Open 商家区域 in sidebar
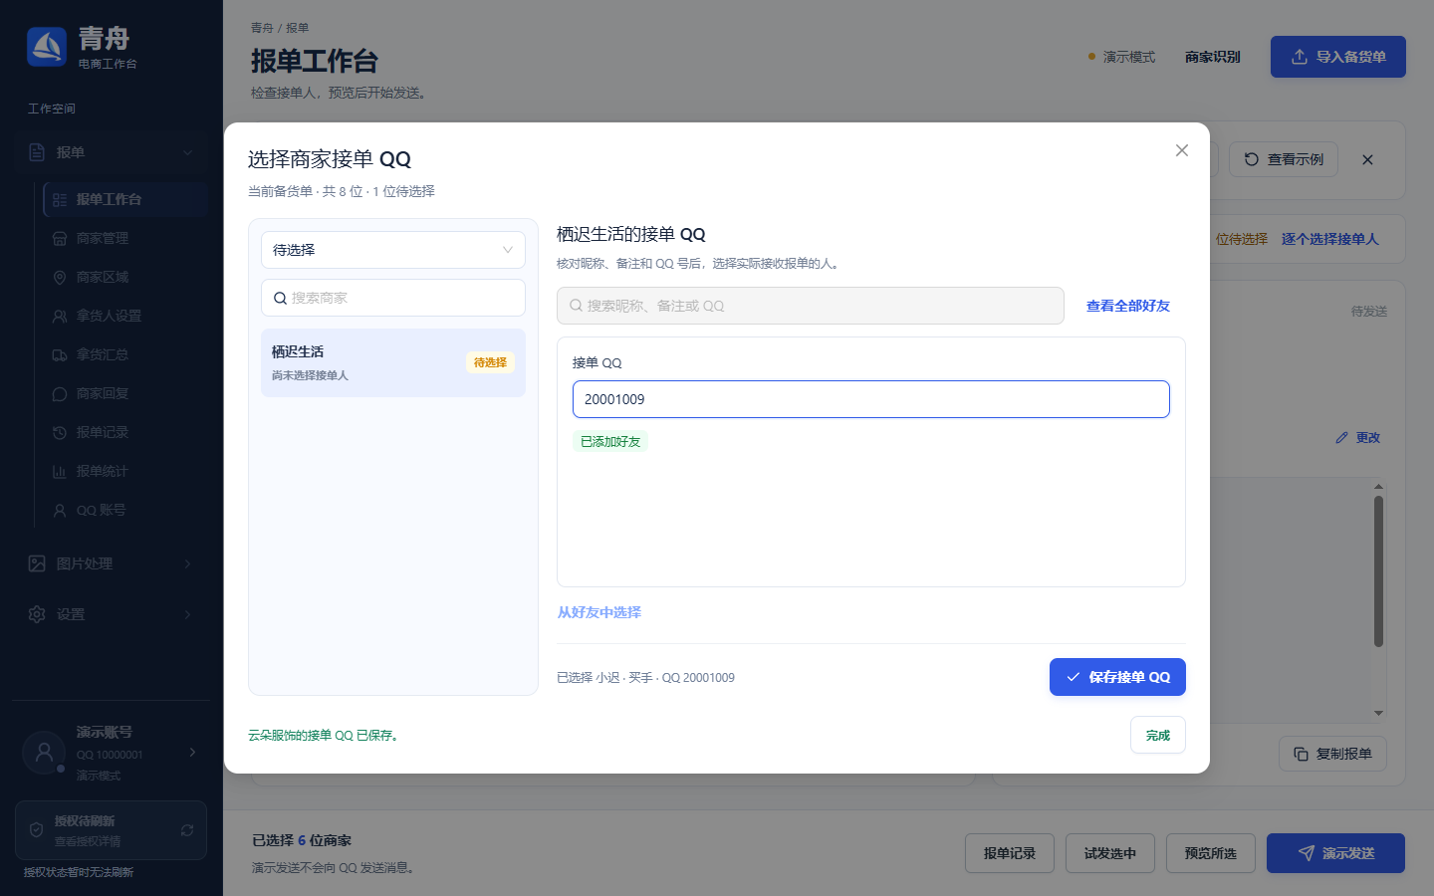1434x896 pixels. 125,277
